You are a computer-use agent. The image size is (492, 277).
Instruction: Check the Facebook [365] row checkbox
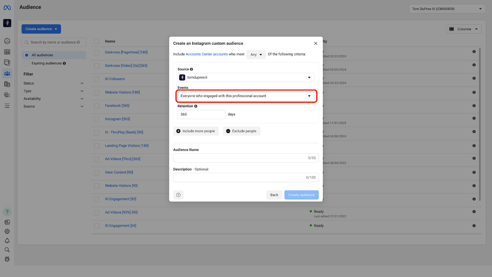coord(97,106)
